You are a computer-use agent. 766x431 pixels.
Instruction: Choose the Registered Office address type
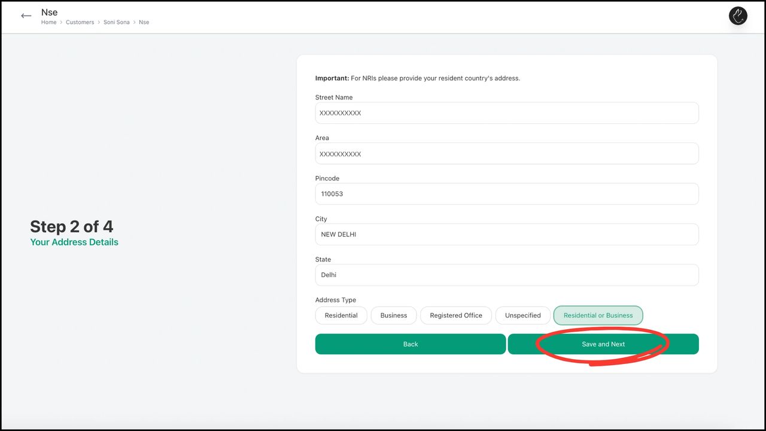(455, 315)
